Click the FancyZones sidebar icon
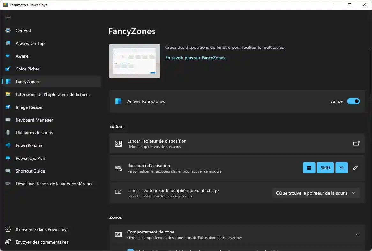The width and height of the screenshot is (372, 251). (8, 81)
